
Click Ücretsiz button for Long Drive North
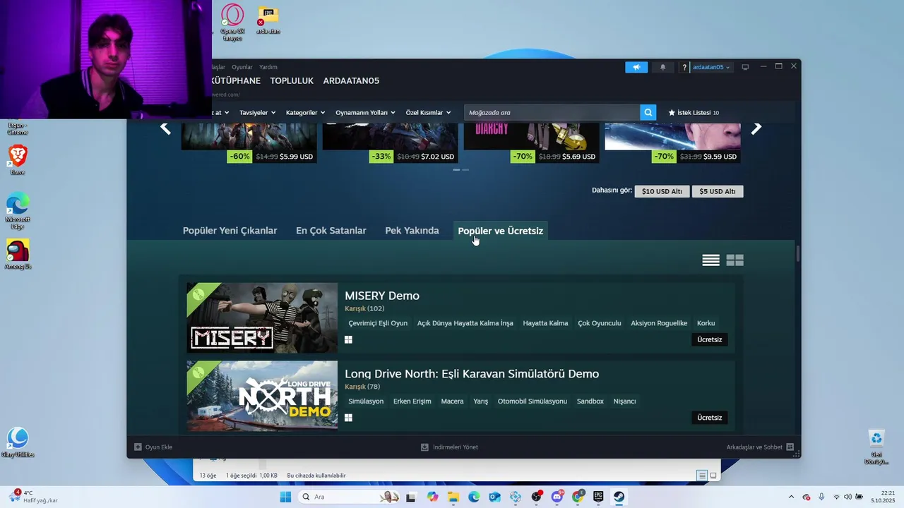(709, 418)
